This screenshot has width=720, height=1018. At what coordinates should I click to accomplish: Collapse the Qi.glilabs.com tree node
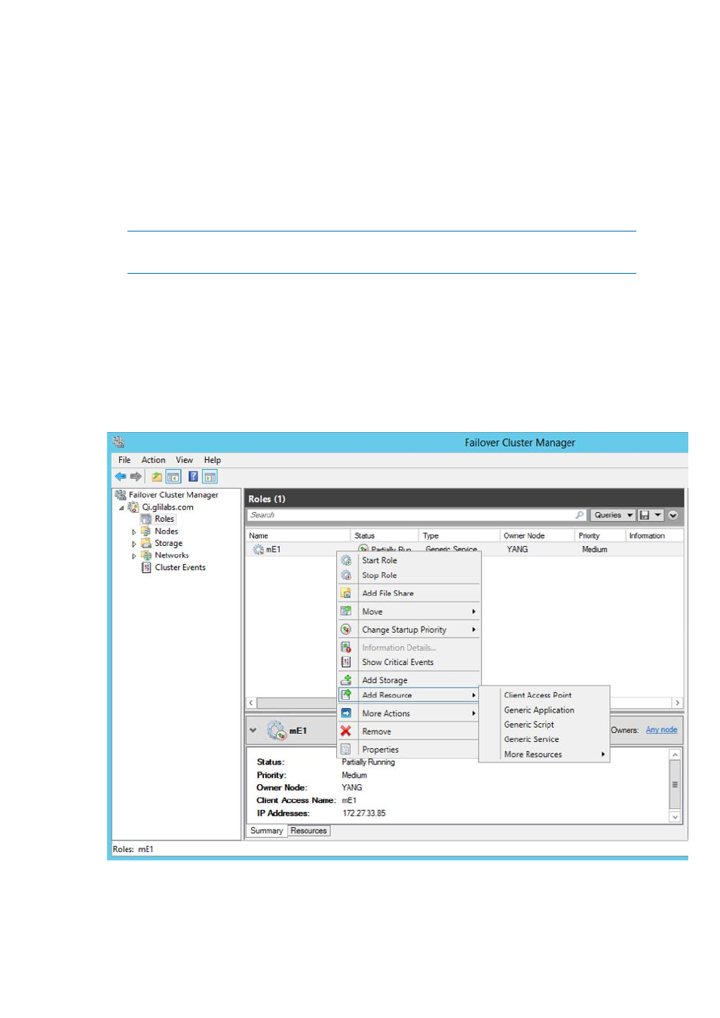click(121, 507)
